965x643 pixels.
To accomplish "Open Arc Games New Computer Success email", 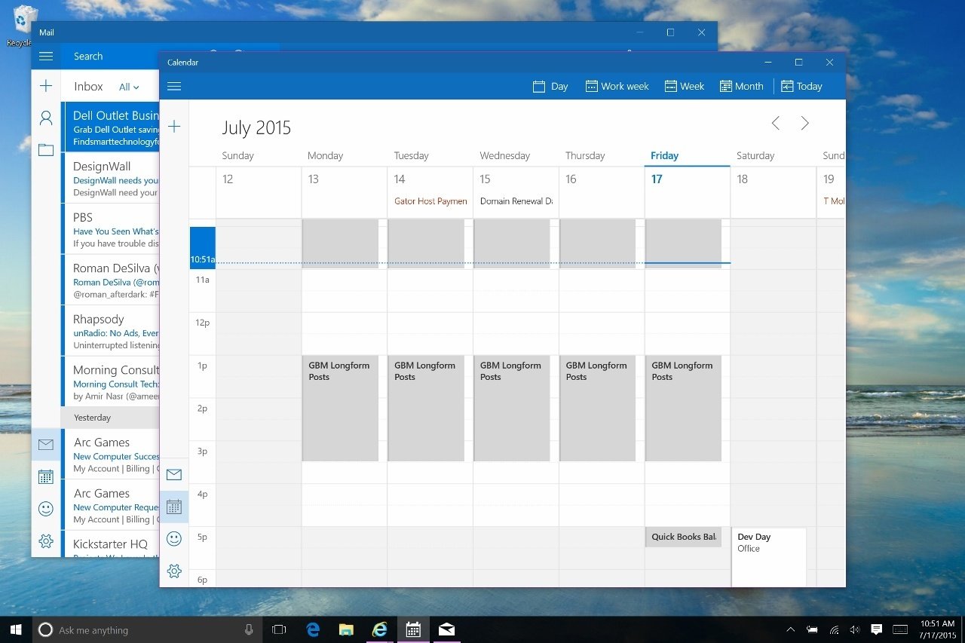I will pyautogui.click(x=110, y=455).
